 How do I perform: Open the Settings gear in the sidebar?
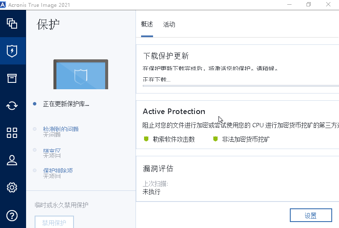(12, 187)
